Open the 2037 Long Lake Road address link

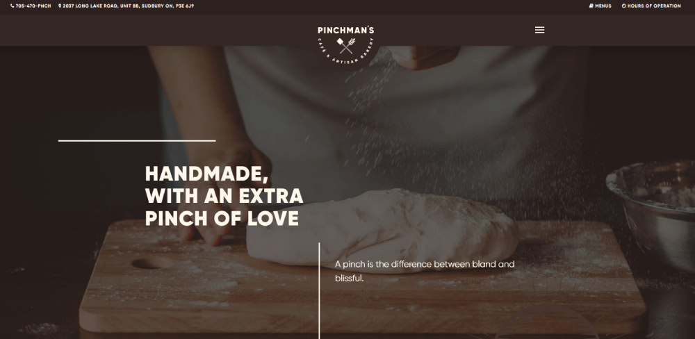tap(128, 6)
